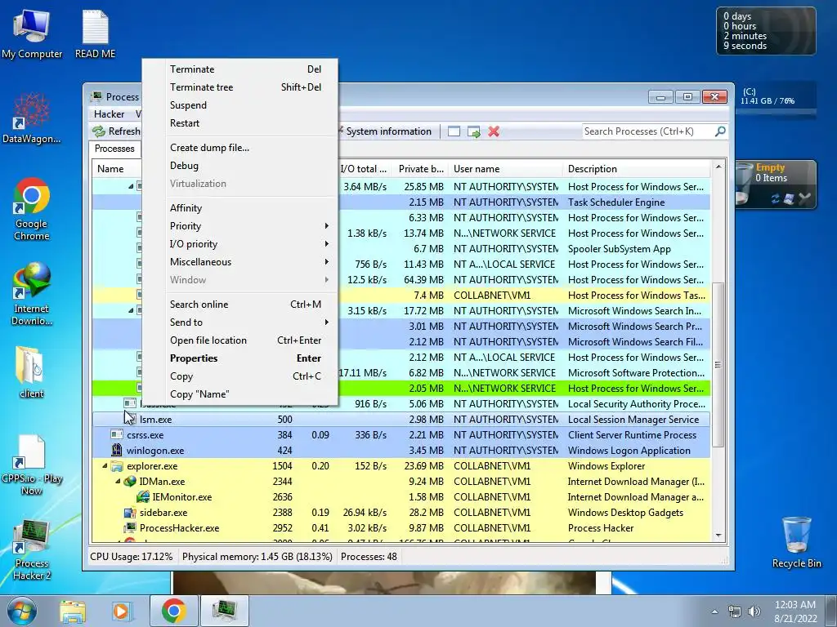
Task: Sort by Private bytes column header
Action: tap(421, 169)
